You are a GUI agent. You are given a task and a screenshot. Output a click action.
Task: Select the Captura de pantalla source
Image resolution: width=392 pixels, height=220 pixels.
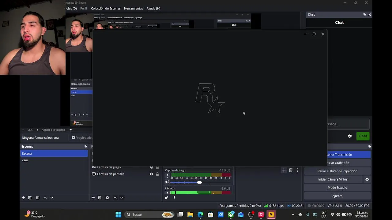pyautogui.click(x=111, y=174)
